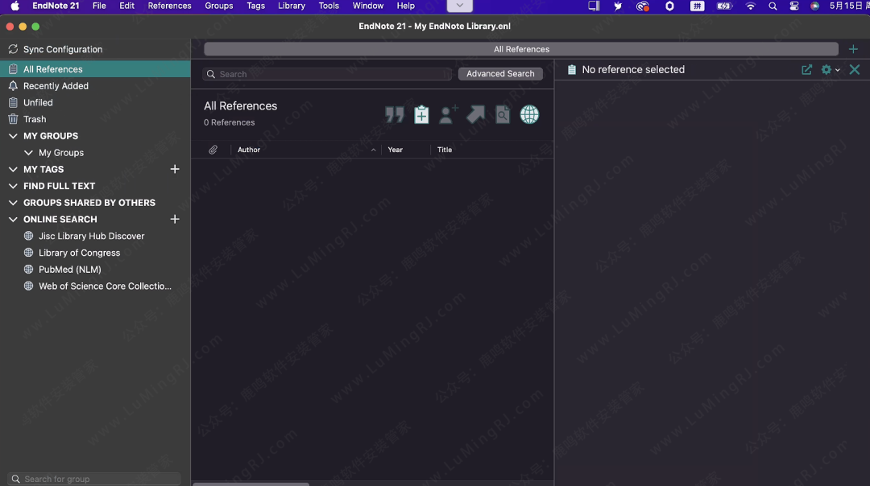Collapse the FIND FULL TEXT section
Viewport: 870px width, 486px height.
click(x=13, y=186)
